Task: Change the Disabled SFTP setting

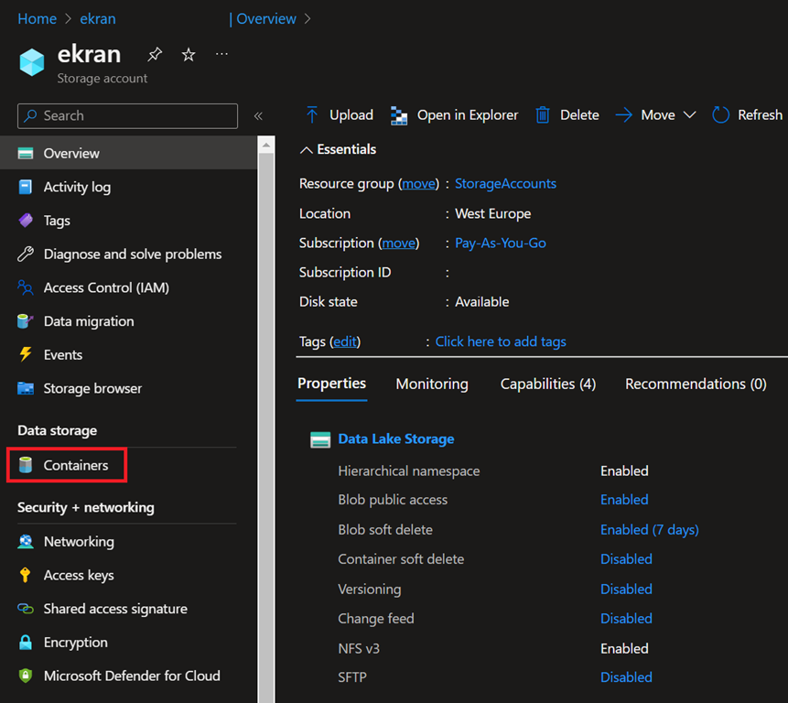Action: 626,677
